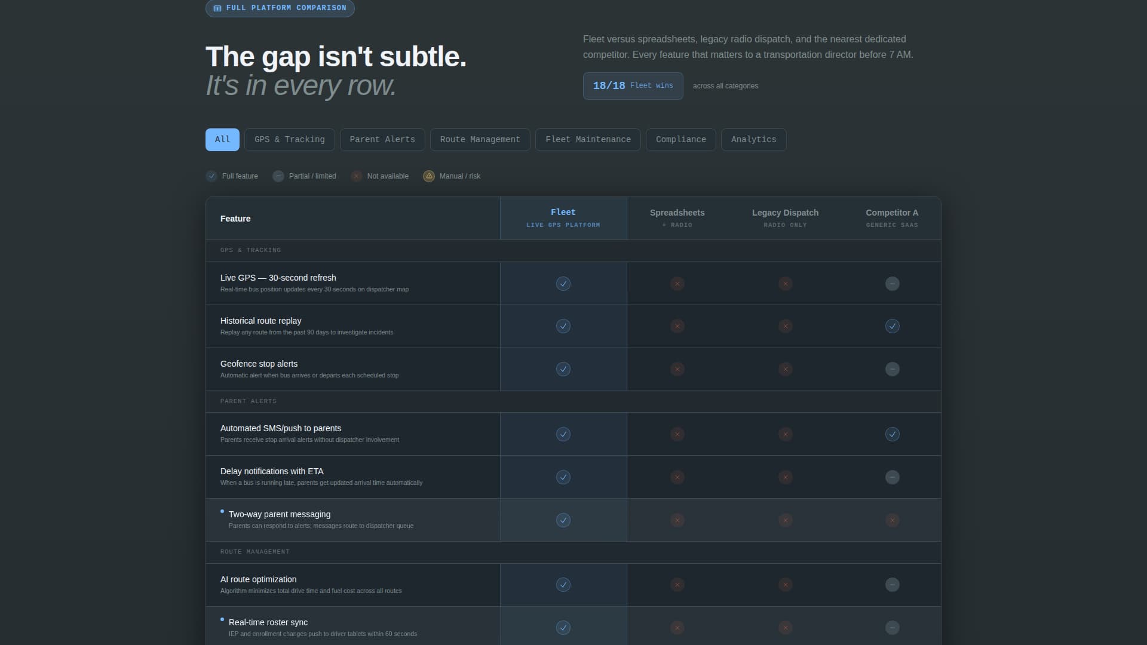Click Fleet checkmark for Automated SMS/push to parents

pyautogui.click(x=563, y=434)
